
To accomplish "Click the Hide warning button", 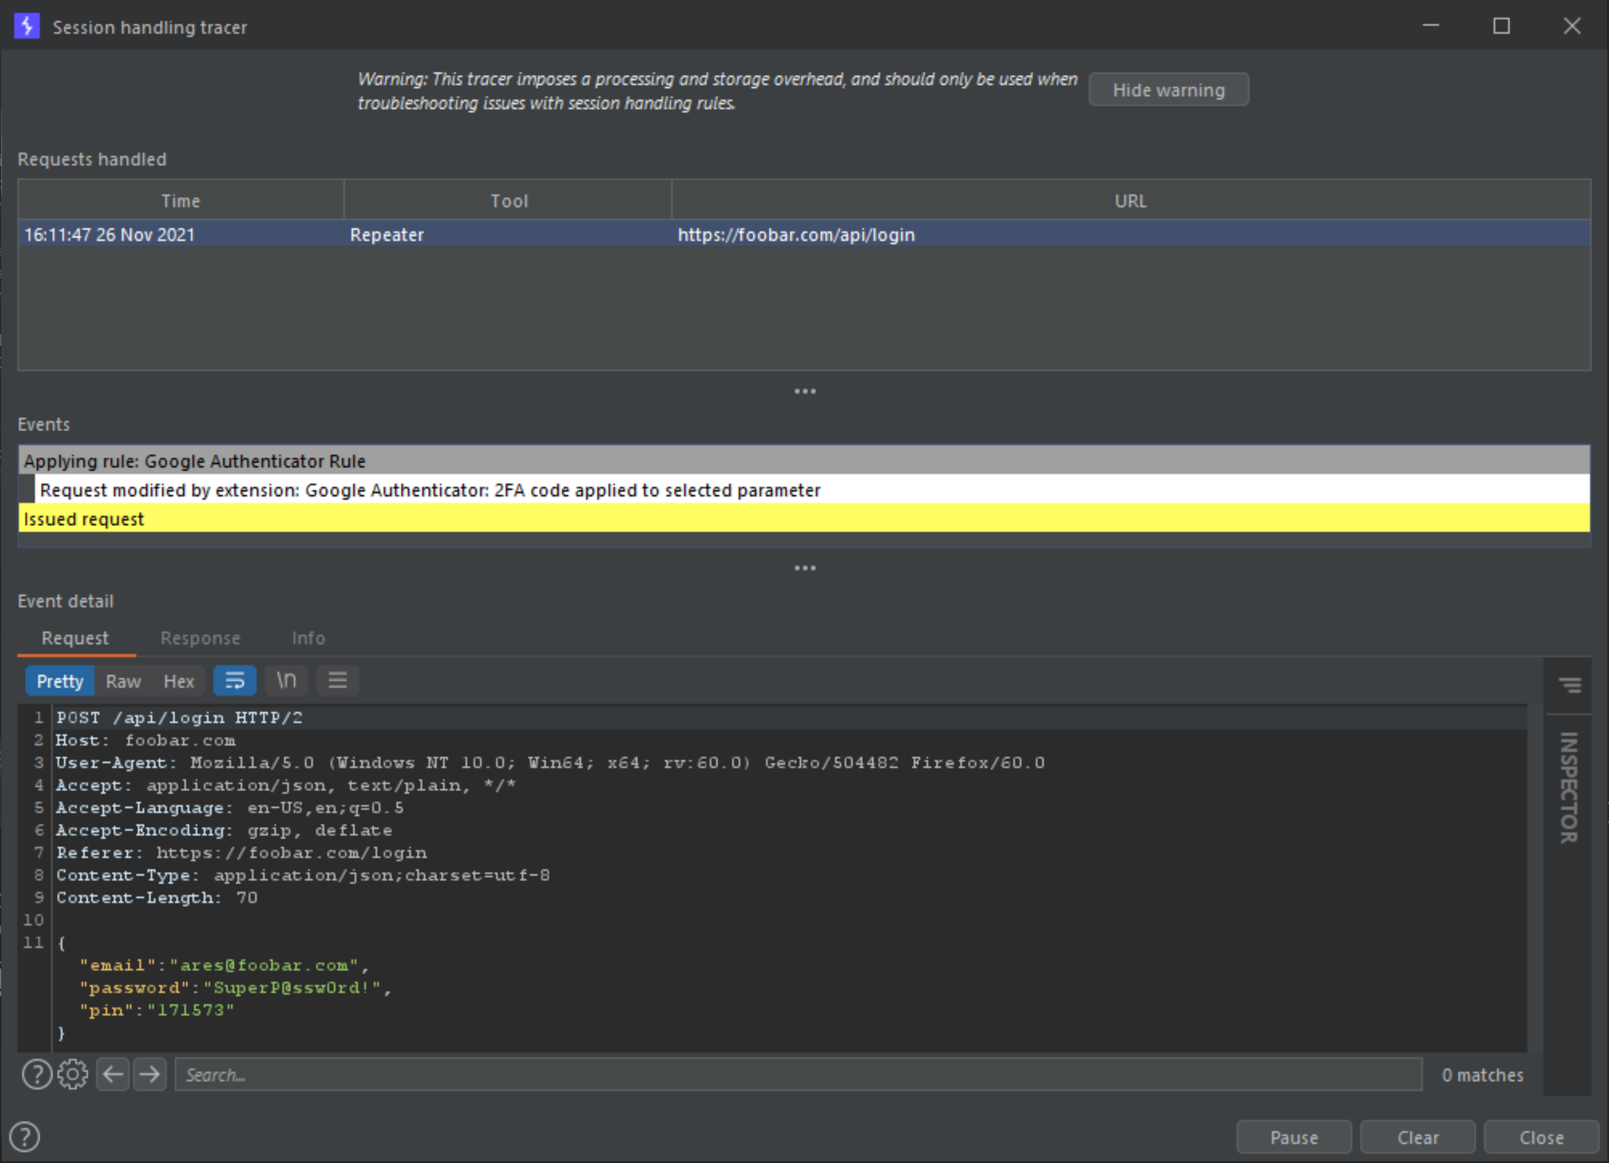I will (x=1168, y=90).
